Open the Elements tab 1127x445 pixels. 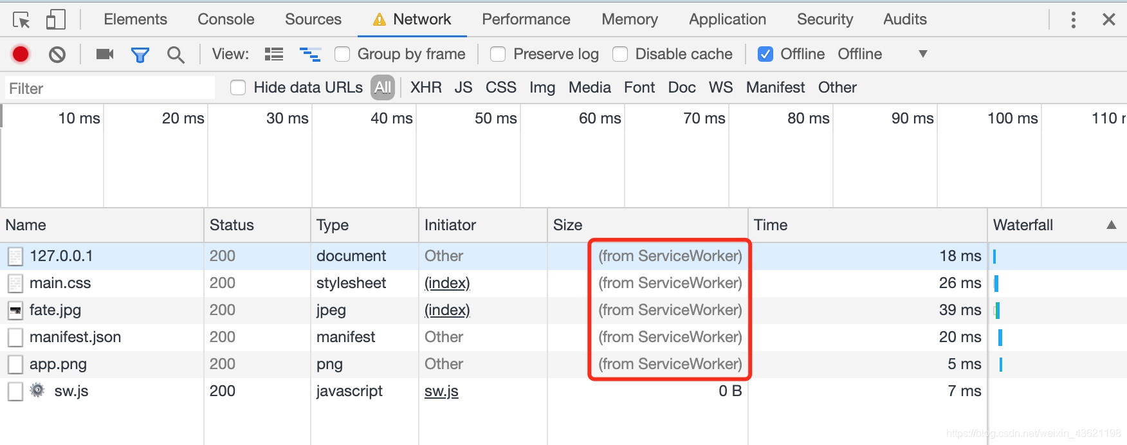135,19
